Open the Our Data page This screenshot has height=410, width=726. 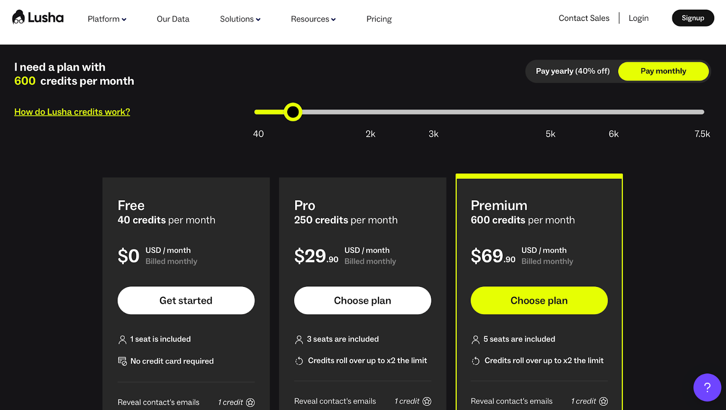(173, 19)
